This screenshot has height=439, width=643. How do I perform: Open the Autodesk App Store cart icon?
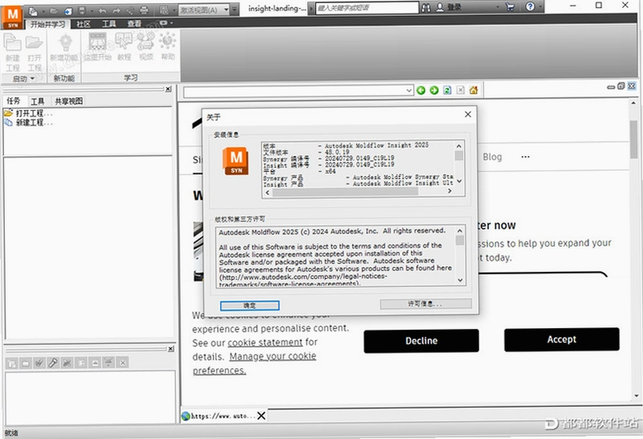pos(510,6)
